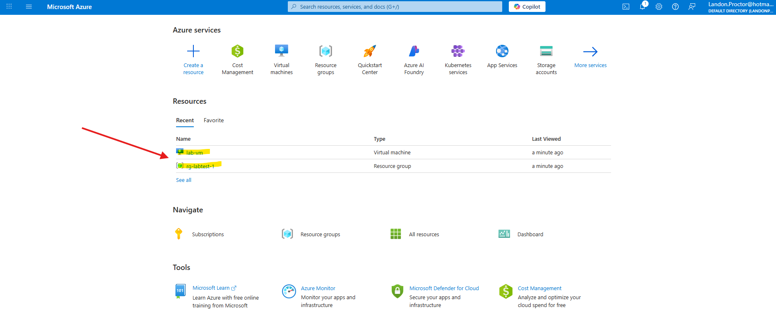Image resolution: width=776 pixels, height=335 pixels.
Task: Click the Type column header
Action: 379,139
